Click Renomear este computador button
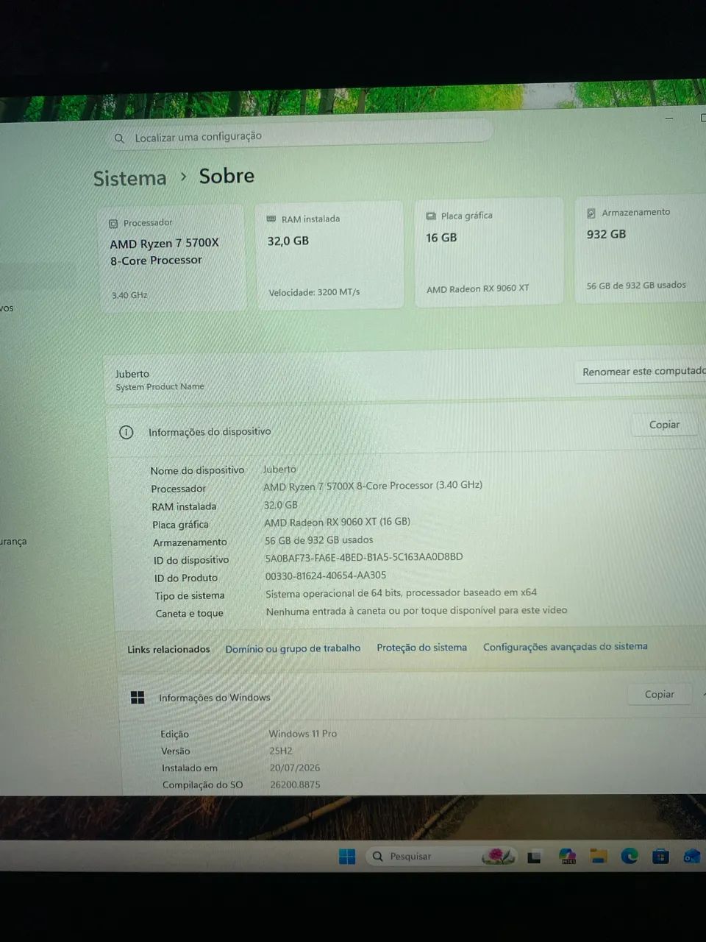The width and height of the screenshot is (706, 942). [x=641, y=372]
